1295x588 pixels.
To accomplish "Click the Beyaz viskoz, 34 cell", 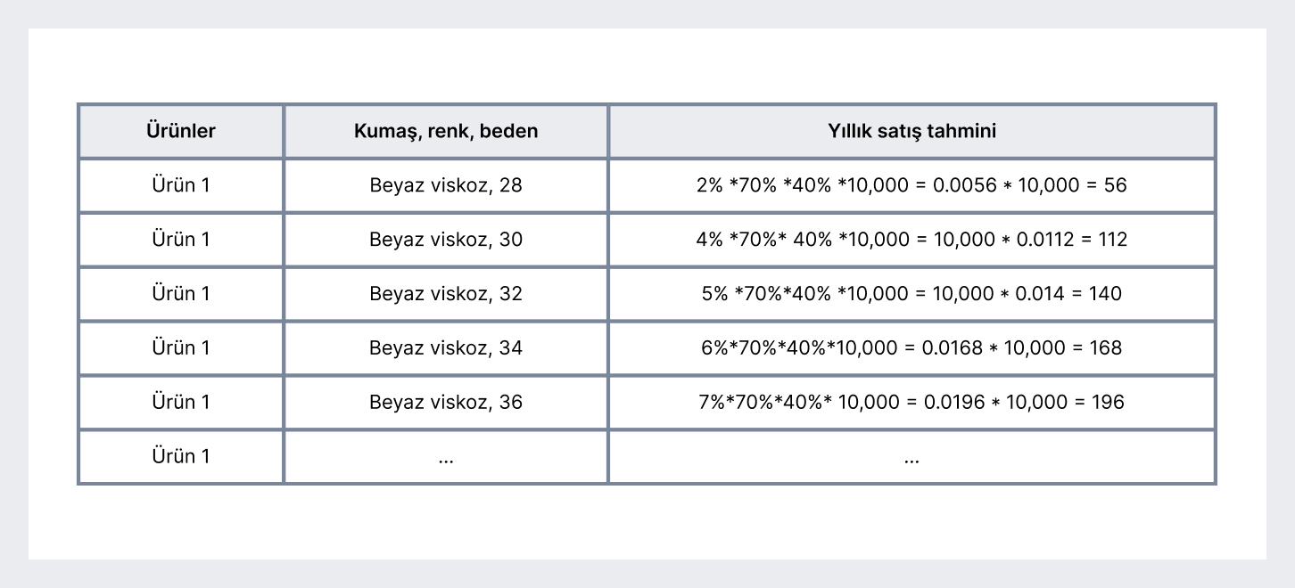I will 446,347.
